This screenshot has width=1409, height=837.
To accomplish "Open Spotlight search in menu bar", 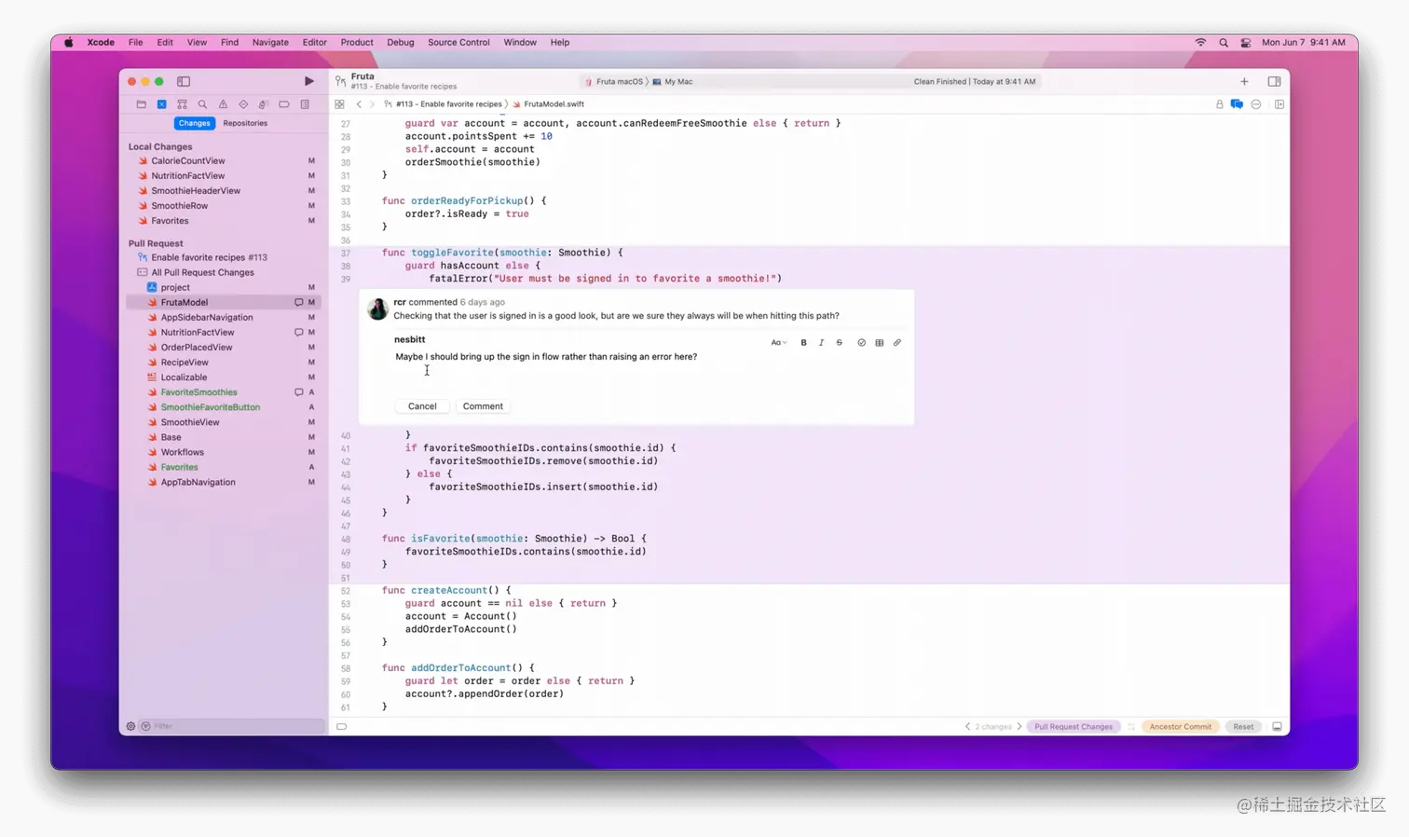I will pyautogui.click(x=1224, y=42).
